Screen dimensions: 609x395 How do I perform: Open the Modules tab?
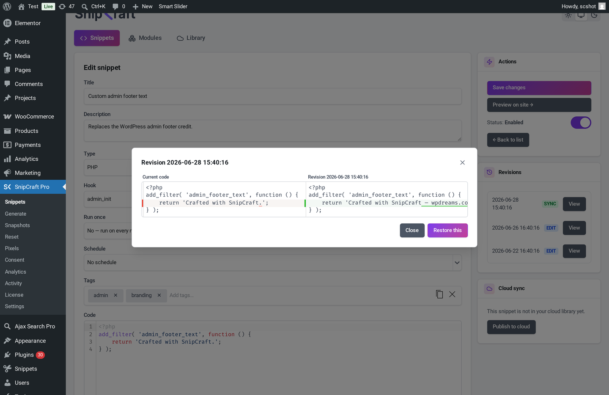[145, 38]
